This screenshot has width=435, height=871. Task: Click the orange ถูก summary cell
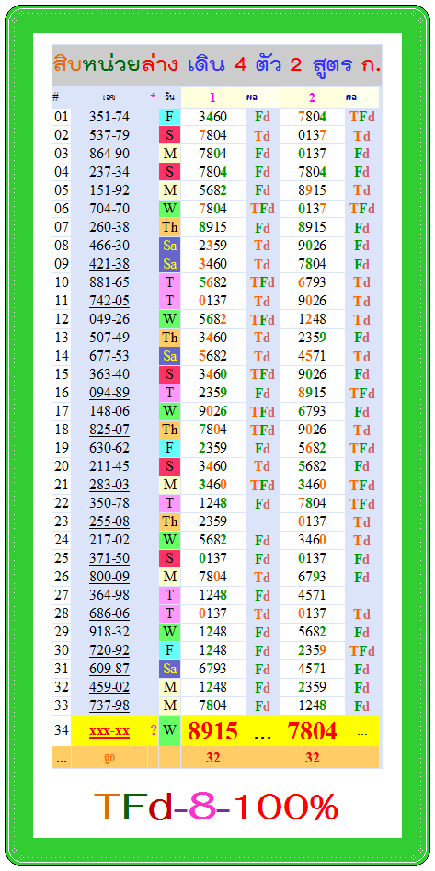tap(109, 758)
